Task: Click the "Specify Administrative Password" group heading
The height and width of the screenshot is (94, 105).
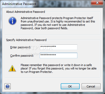Action: click(26, 40)
